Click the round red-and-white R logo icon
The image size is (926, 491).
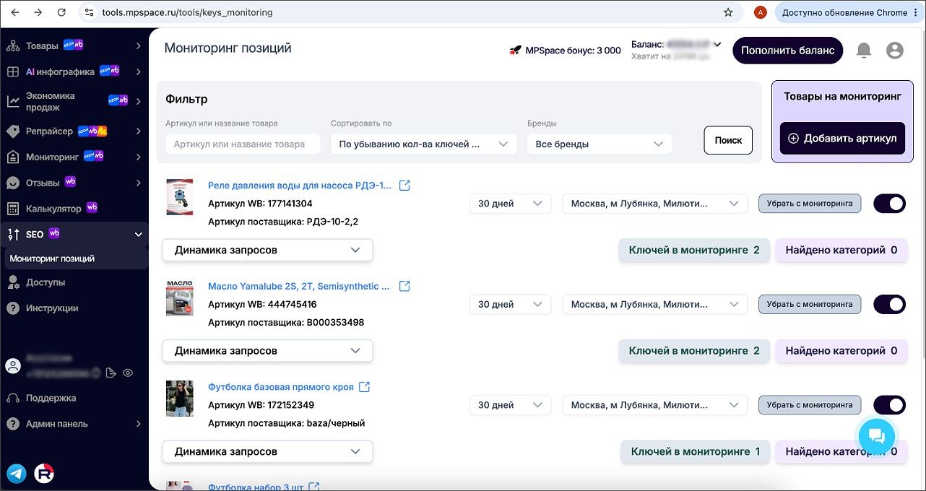click(x=44, y=473)
